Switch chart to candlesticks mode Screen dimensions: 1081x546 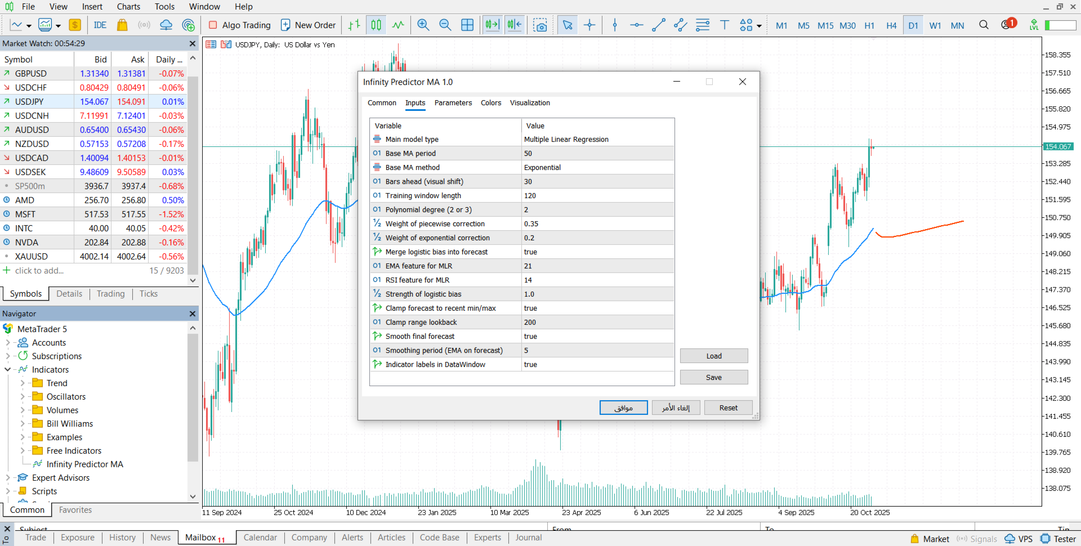(376, 25)
